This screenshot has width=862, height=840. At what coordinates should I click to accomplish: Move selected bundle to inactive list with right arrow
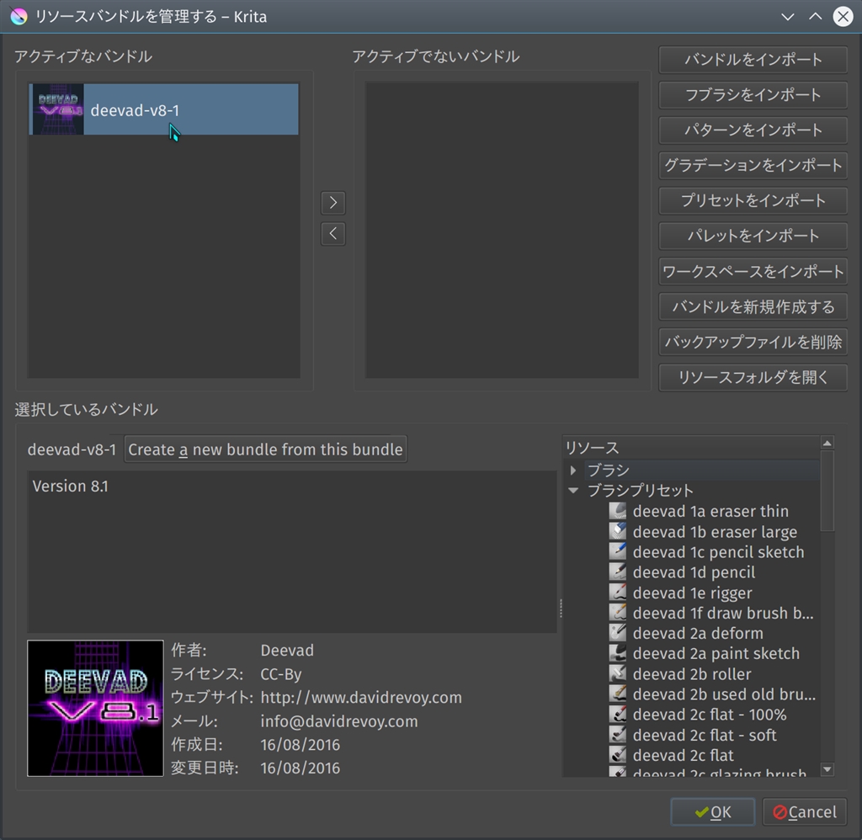click(333, 203)
